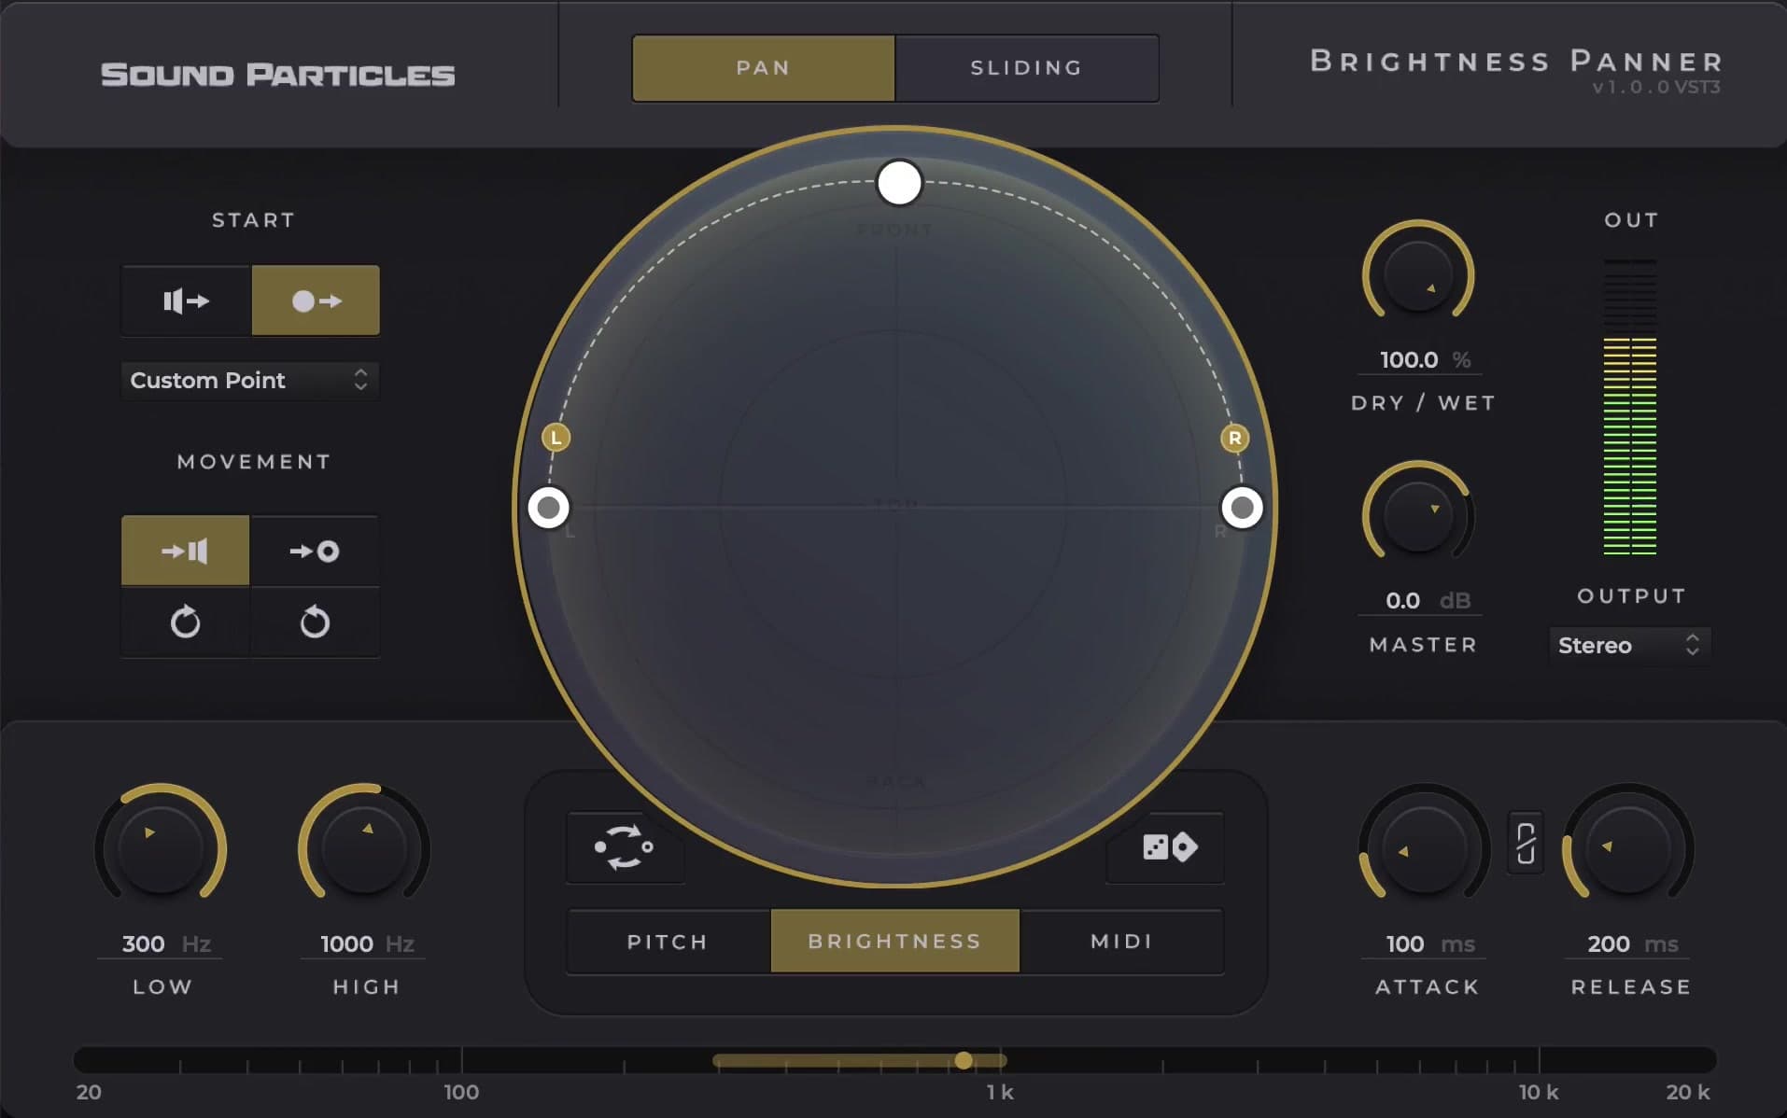Choose counter-clockwise rotation movement
This screenshot has height=1118, width=1787.
315,622
